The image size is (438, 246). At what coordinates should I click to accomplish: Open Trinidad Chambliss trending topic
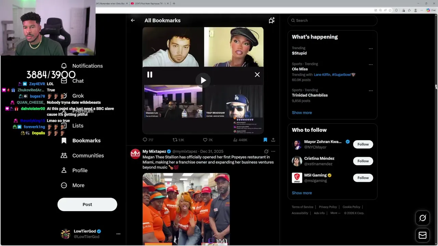(310, 95)
